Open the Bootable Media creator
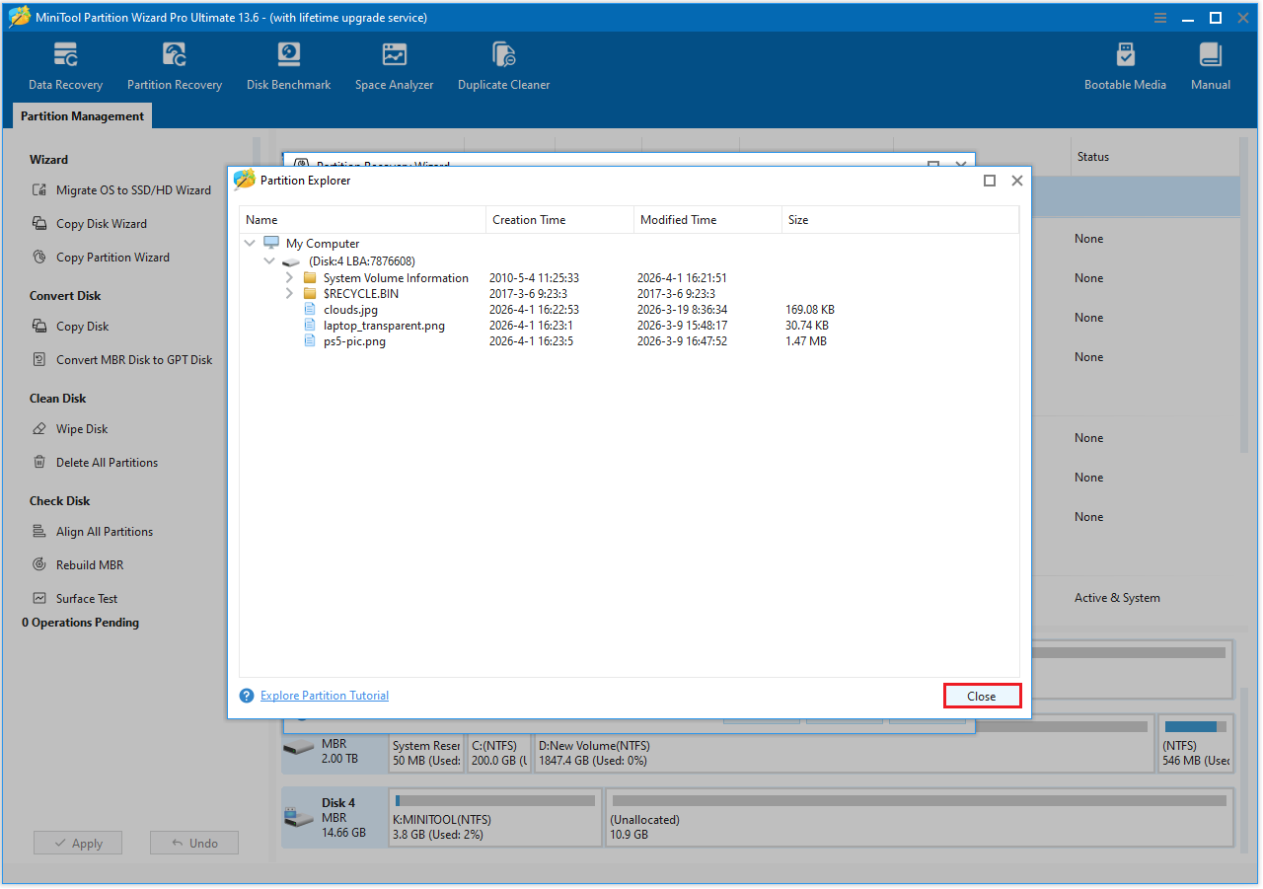The width and height of the screenshot is (1263, 889). pyautogui.click(x=1125, y=64)
